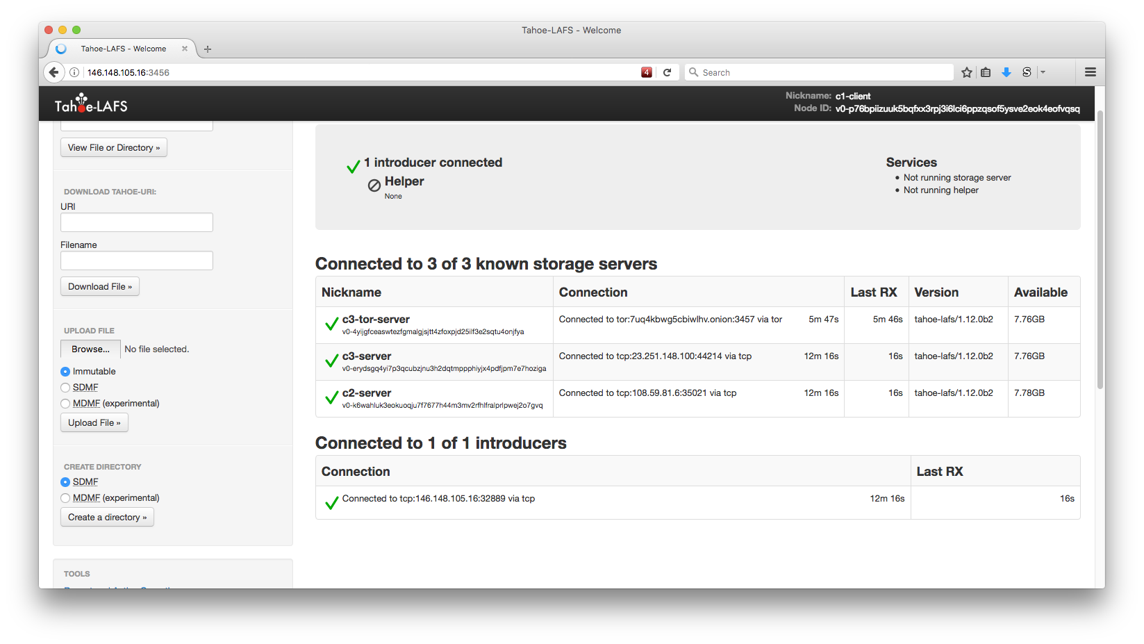Expand the dropdown arrow beside the S icon
1144x644 pixels.
[x=1043, y=72]
